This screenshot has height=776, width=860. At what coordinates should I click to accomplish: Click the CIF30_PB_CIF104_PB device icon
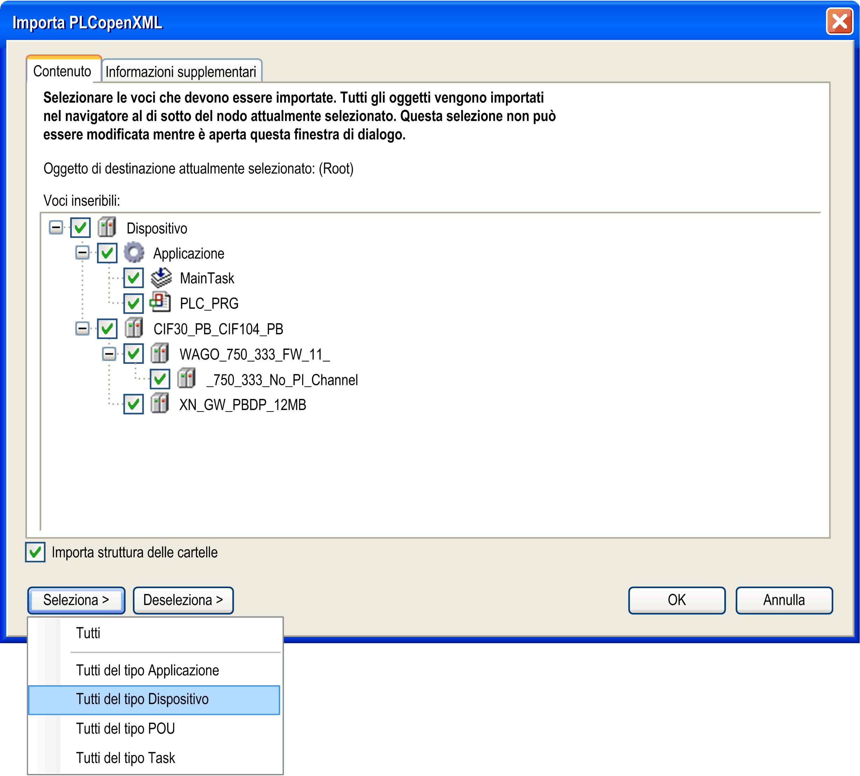(134, 328)
